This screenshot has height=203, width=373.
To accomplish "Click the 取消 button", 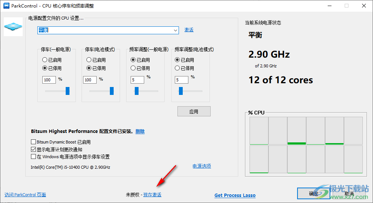I will pyautogui.click(x=349, y=194).
